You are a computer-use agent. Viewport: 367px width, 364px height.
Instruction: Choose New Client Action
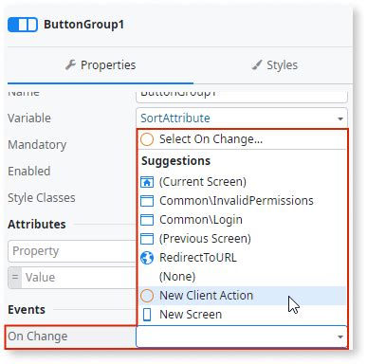click(x=243, y=296)
